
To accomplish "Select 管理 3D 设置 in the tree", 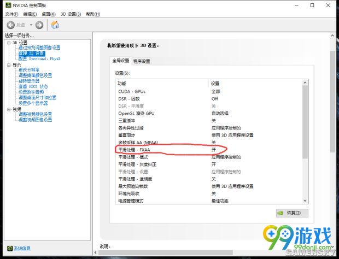I will click(32, 53).
